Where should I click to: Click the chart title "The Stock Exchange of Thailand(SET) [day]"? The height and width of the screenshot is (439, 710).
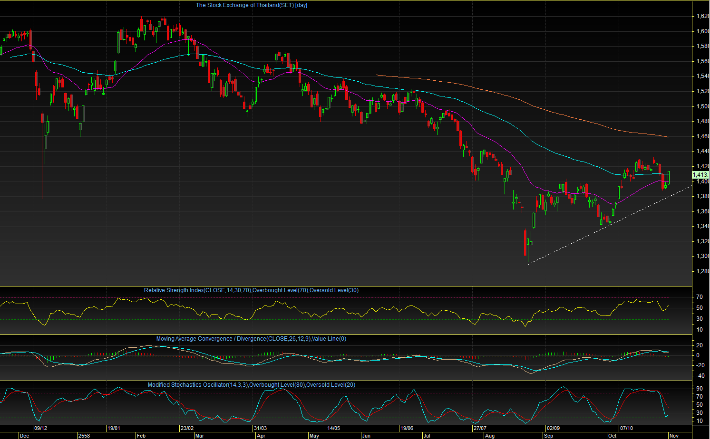(251, 5)
